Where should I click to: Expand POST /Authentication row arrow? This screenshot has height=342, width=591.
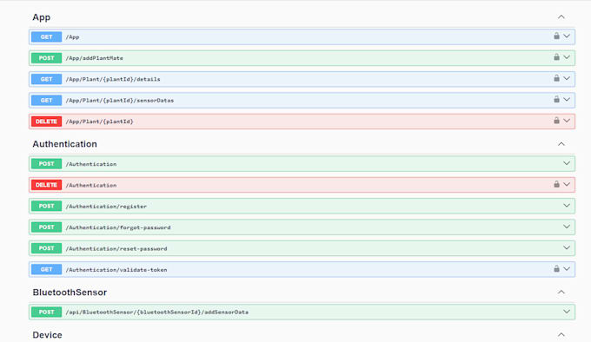[x=567, y=163]
